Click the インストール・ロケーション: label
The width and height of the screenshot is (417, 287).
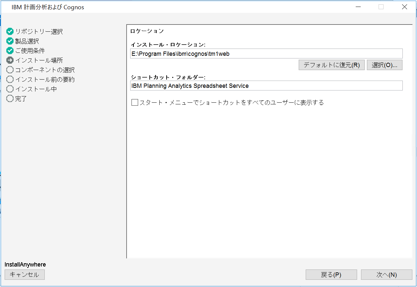168,45
